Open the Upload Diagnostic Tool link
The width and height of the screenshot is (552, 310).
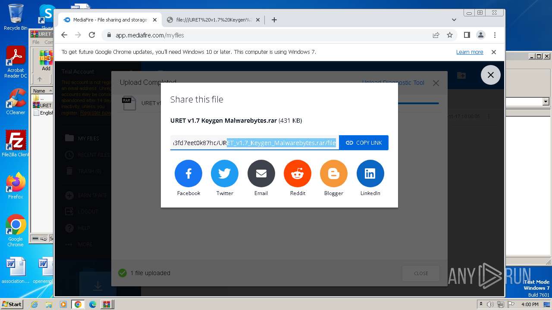coord(393,83)
